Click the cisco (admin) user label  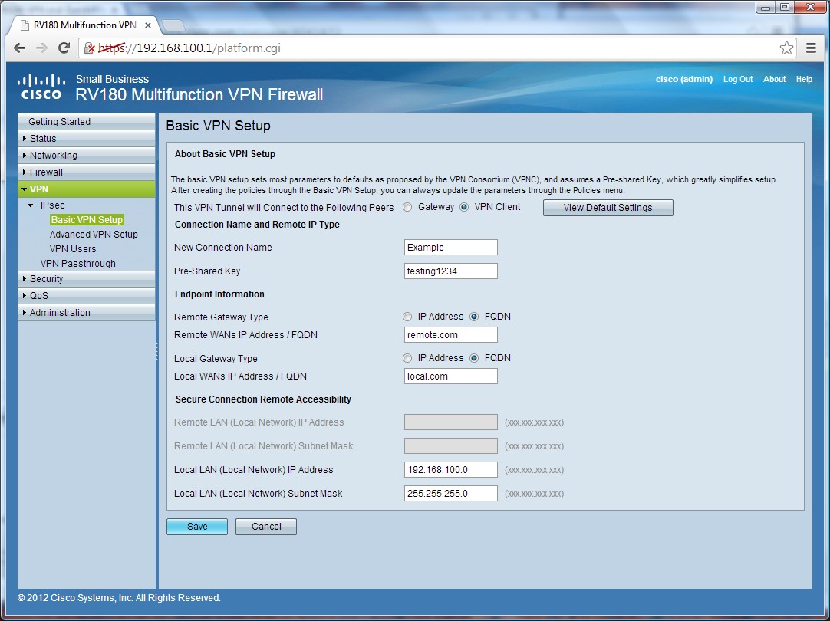684,79
